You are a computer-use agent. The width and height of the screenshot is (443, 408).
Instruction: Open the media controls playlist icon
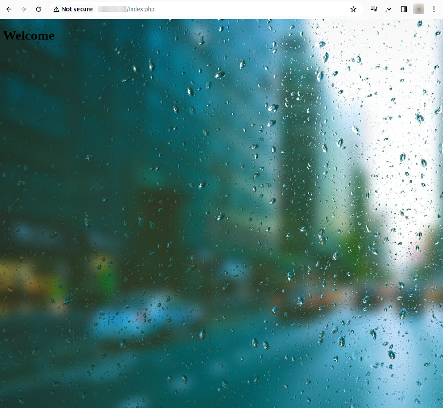click(374, 9)
